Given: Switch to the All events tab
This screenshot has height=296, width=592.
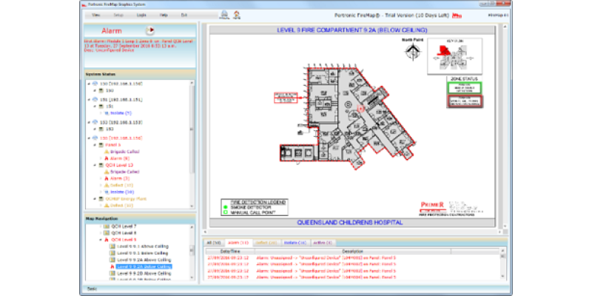Looking at the screenshot, I should [213, 243].
